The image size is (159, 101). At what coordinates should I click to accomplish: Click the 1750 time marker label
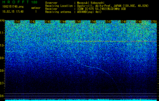[x=154, y=22]
